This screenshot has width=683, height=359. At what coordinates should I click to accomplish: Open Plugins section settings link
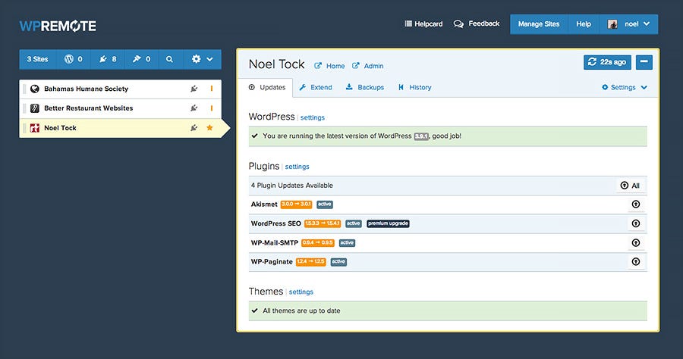pos(297,167)
